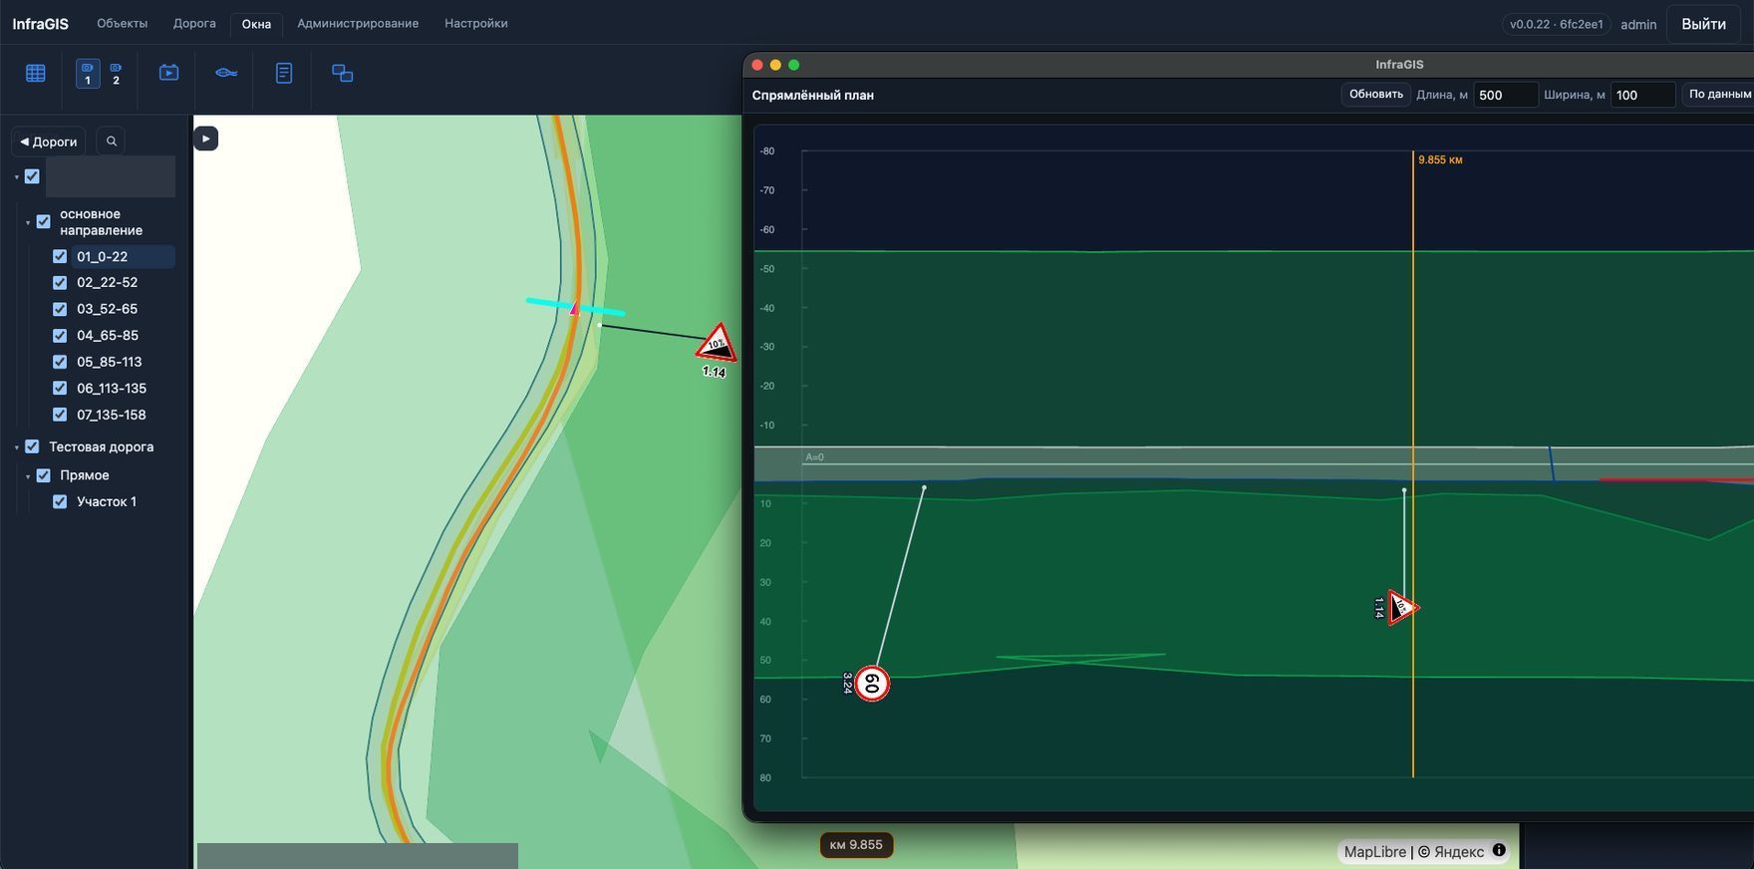Image resolution: width=1754 pixels, height=869 pixels.
Task: Toggle the Участок 1 checkbox
Action: coord(60,501)
